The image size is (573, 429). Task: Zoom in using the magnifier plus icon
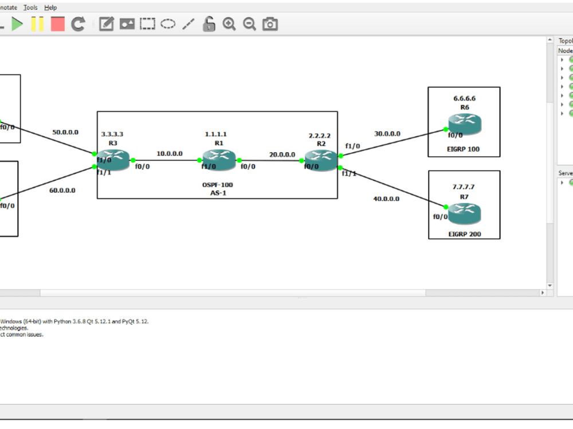[229, 23]
